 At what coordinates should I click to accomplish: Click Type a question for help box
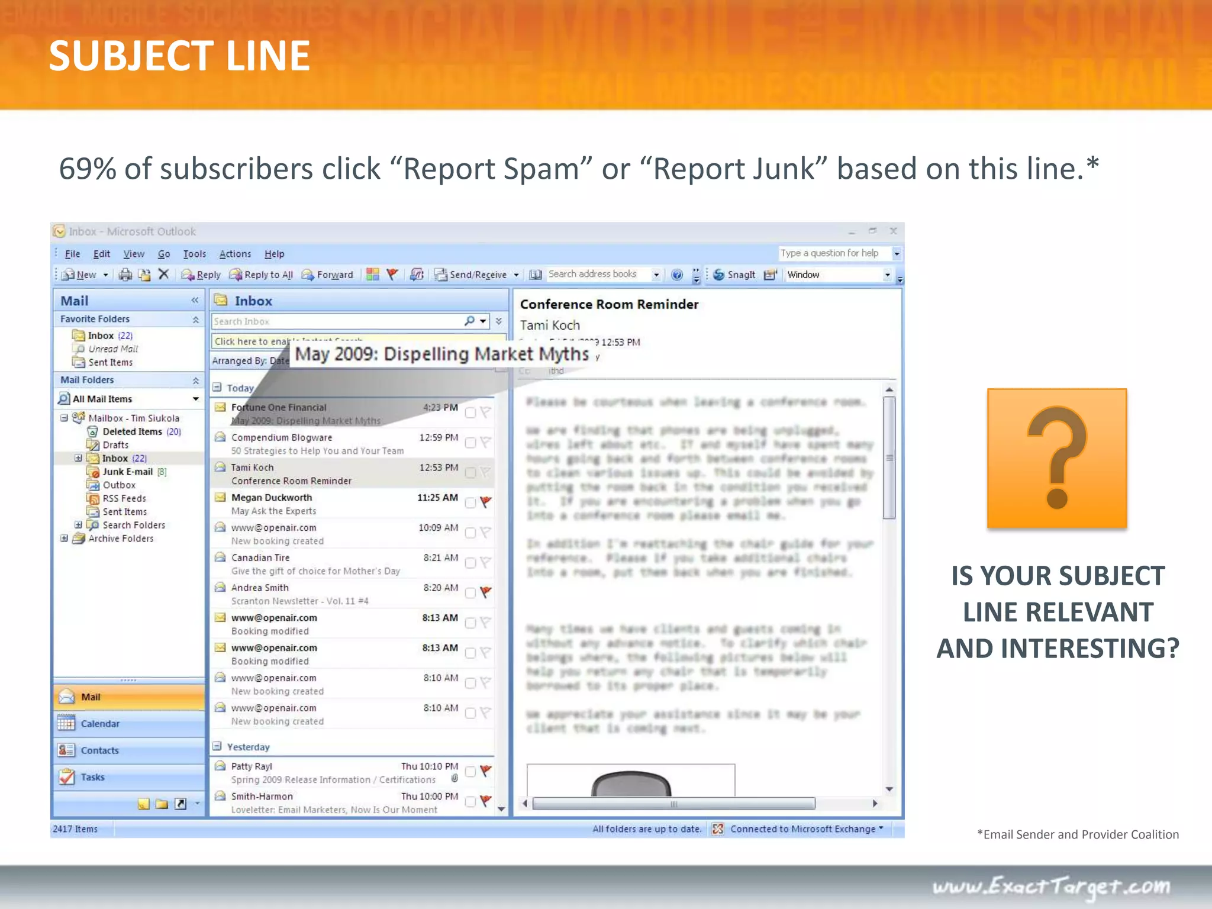[834, 253]
